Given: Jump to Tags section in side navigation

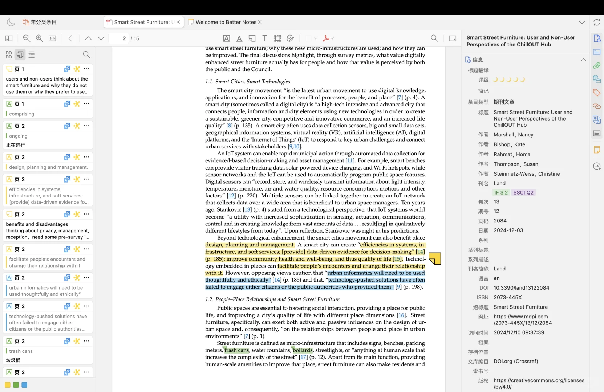Looking at the screenshot, I should click(x=597, y=93).
